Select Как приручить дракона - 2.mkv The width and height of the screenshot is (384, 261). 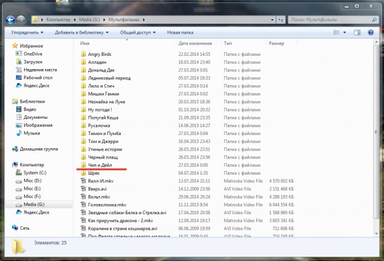click(x=121, y=220)
